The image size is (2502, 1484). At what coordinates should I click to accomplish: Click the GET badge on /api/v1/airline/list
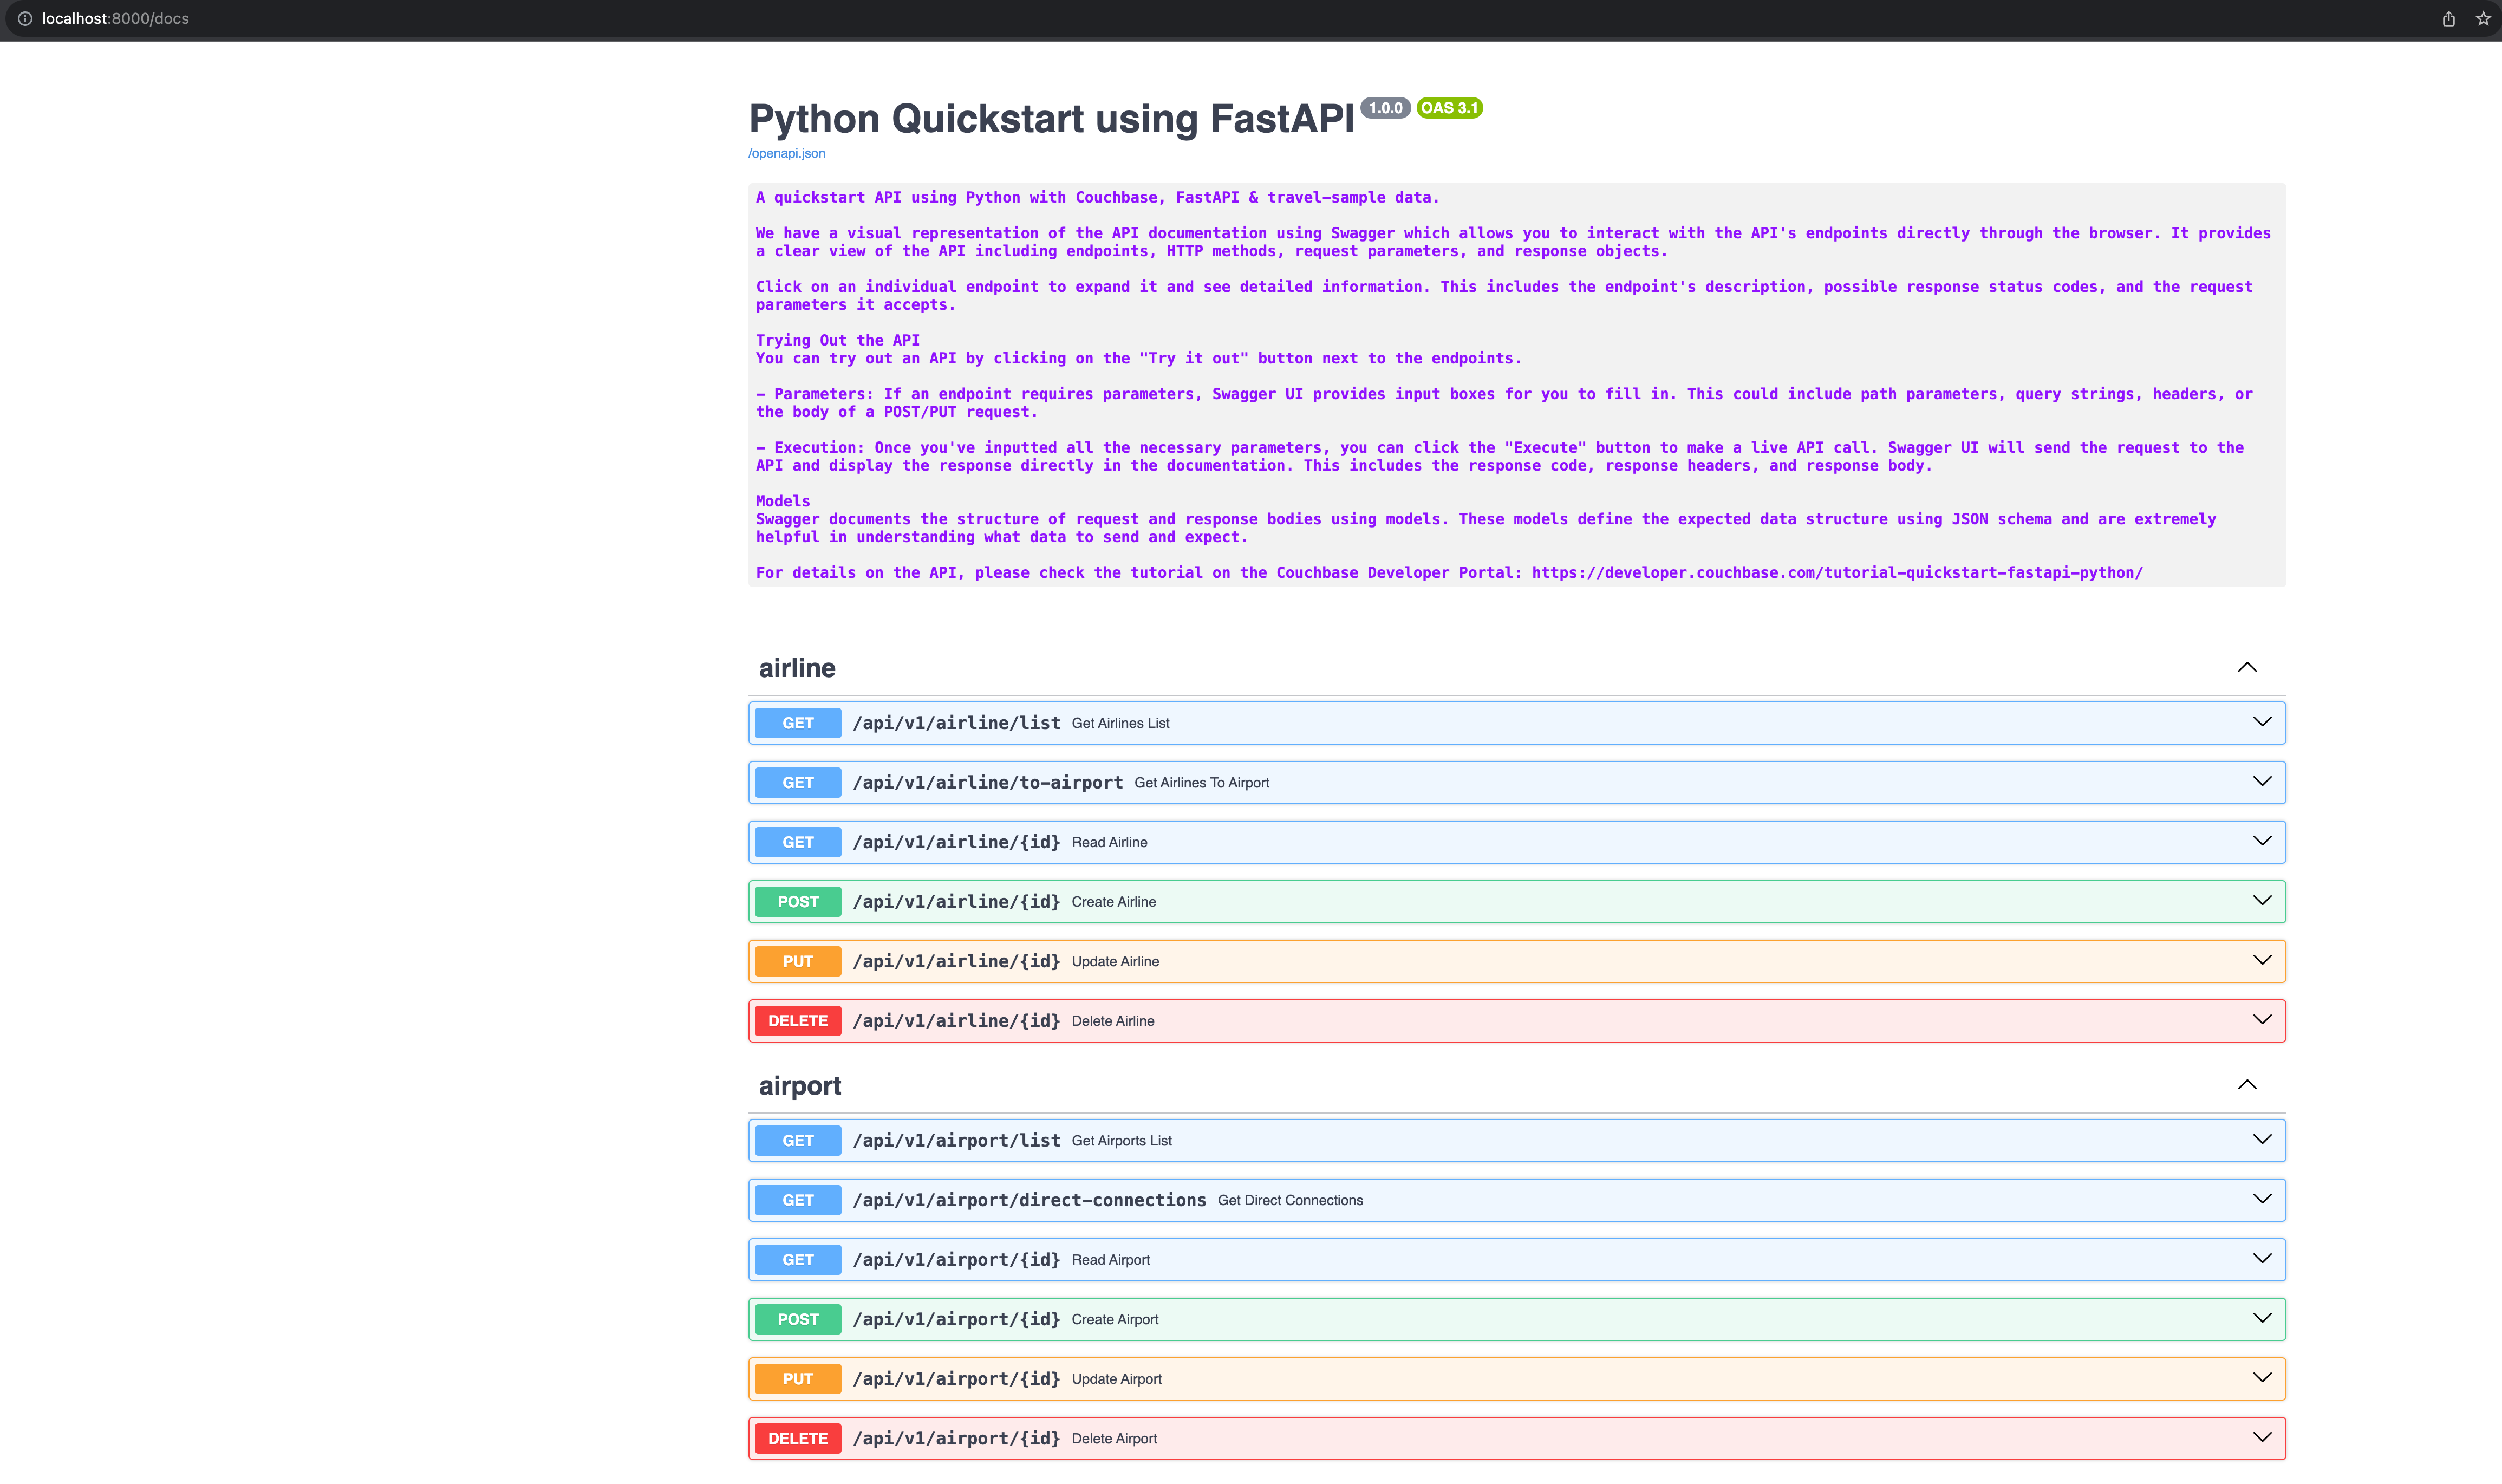click(797, 722)
